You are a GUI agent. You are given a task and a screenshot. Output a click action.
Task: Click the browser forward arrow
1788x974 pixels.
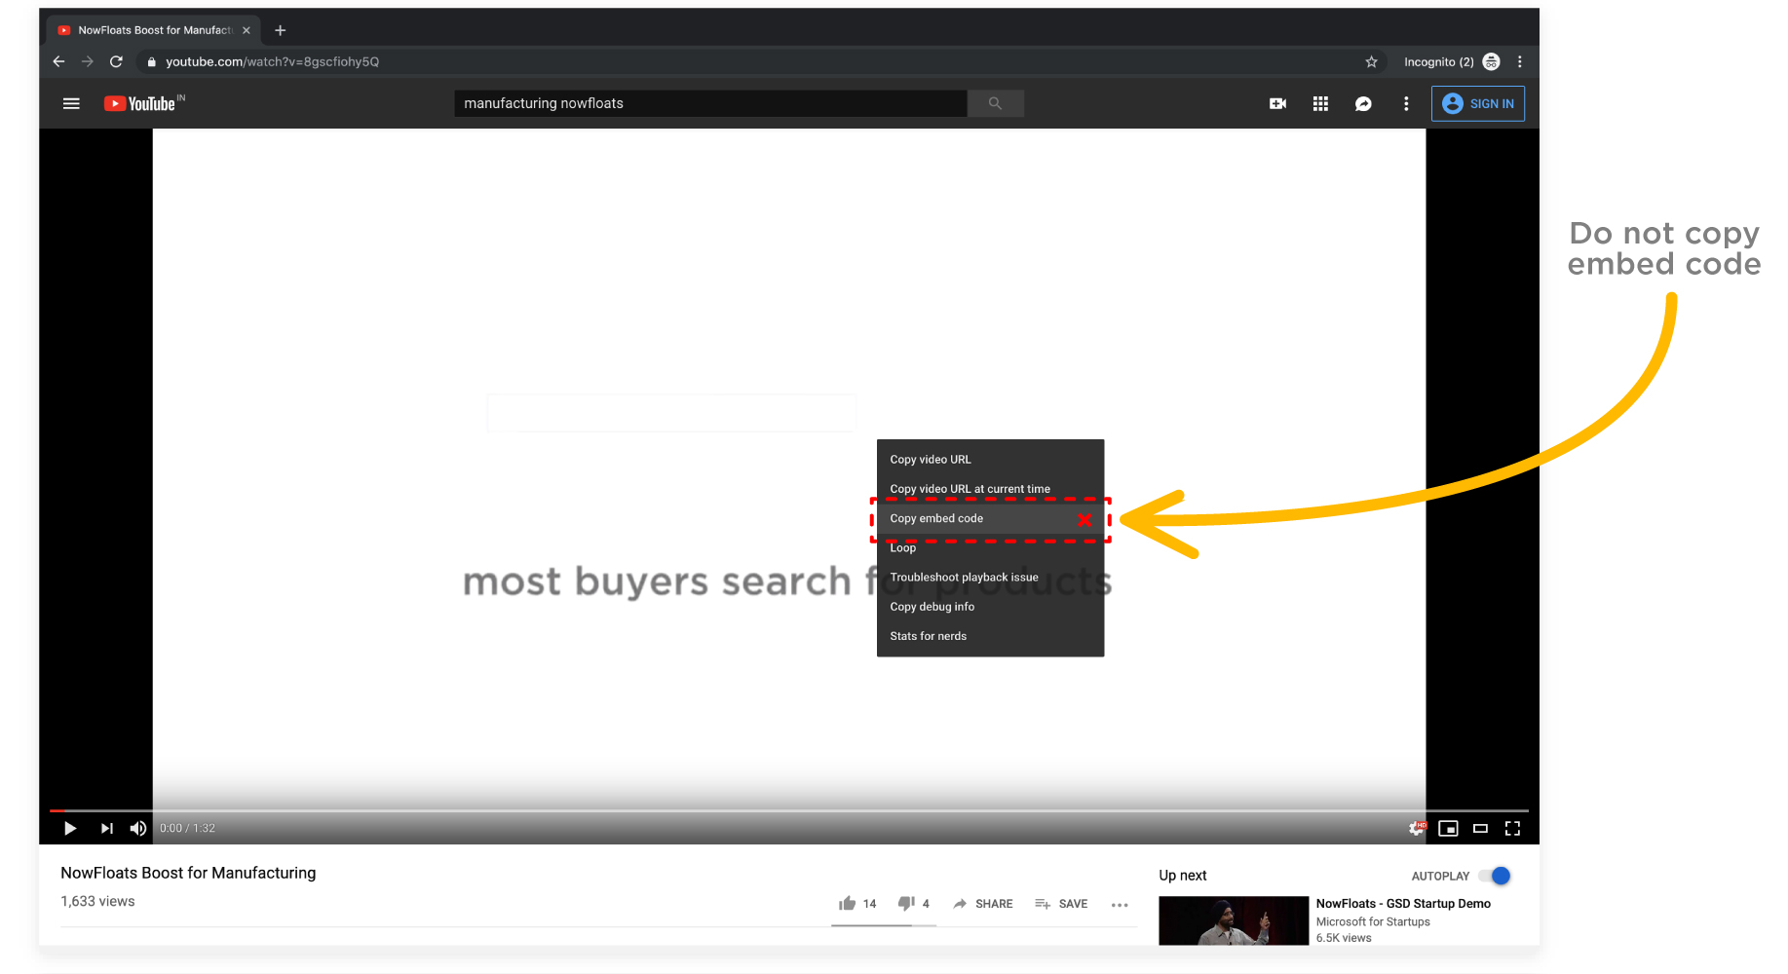coord(88,61)
